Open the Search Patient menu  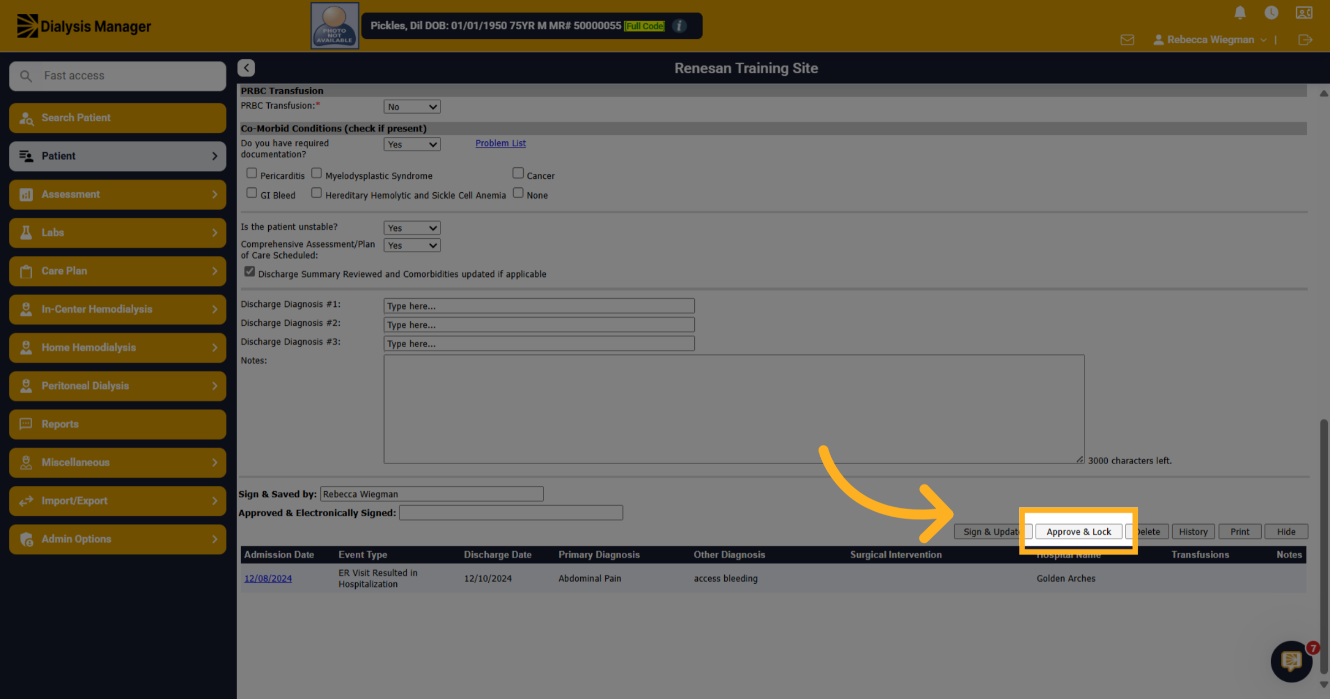(117, 118)
